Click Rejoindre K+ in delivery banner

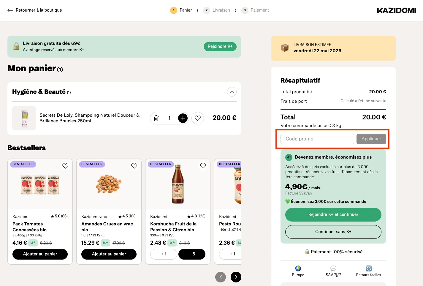click(x=220, y=47)
